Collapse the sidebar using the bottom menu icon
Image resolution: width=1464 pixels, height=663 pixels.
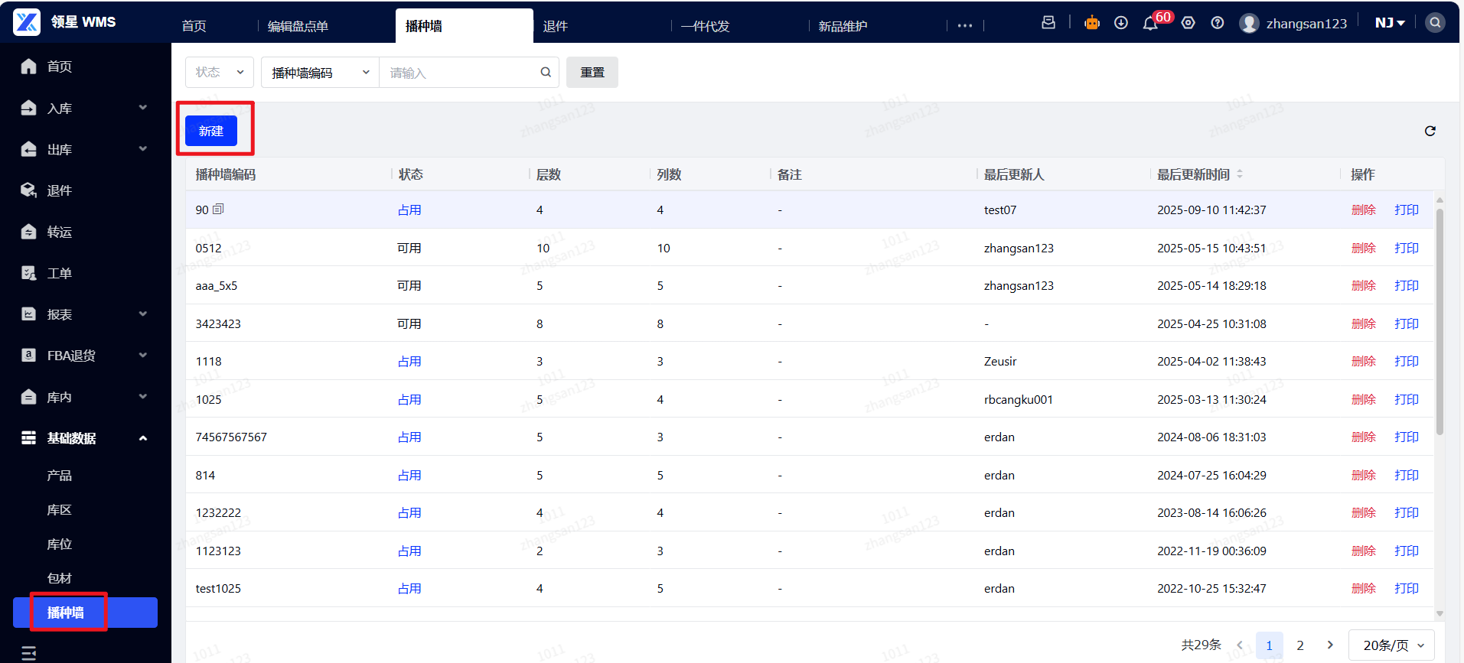(28, 652)
